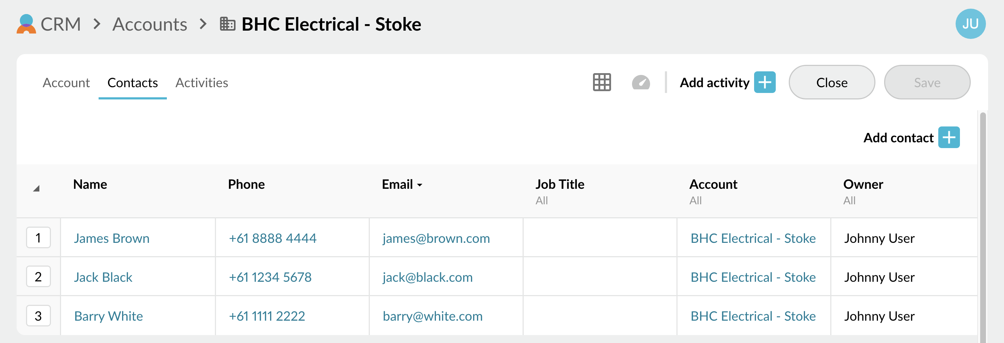Select row 1 number box

click(38, 237)
